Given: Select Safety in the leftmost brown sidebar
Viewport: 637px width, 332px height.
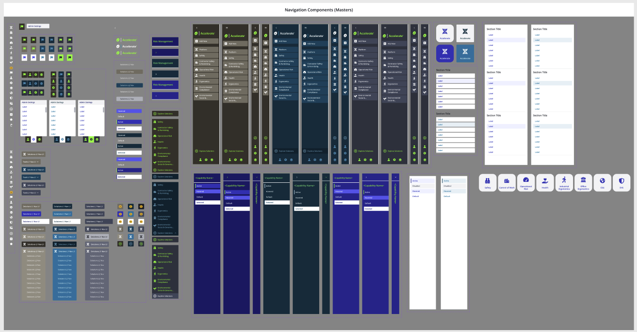Looking at the screenshot, I should pos(206,55).
